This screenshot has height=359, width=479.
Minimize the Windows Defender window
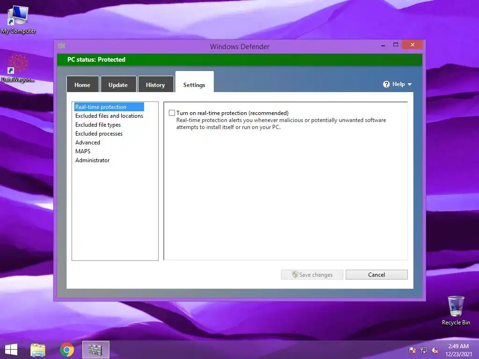383,45
